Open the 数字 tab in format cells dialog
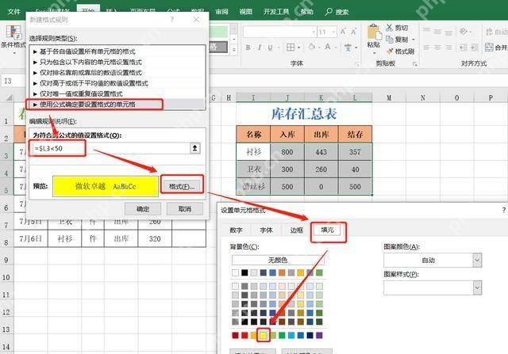 point(236,230)
